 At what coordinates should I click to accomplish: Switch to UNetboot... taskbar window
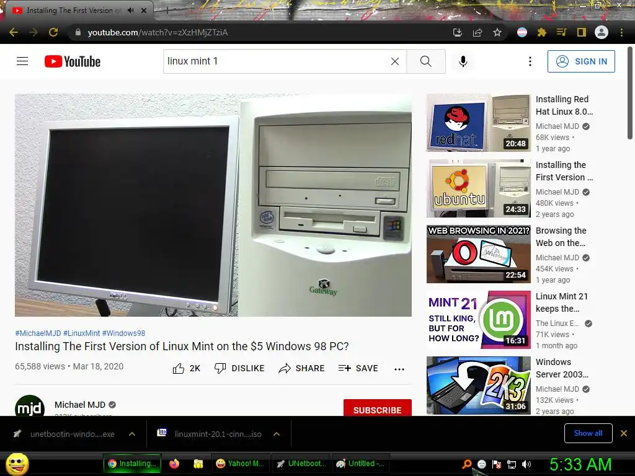[301, 464]
